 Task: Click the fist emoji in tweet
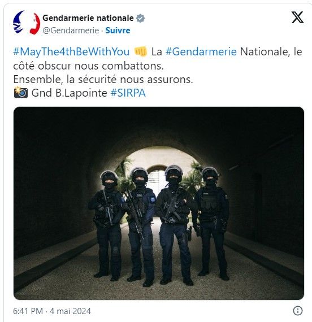141,51
